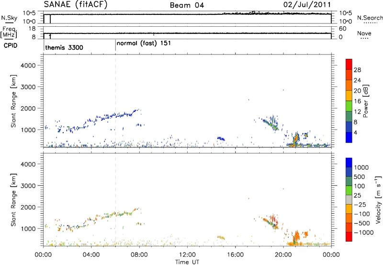The width and height of the screenshot is (383, 265).
Task: Click the 12:00 time axis tick label
Action: [187, 255]
